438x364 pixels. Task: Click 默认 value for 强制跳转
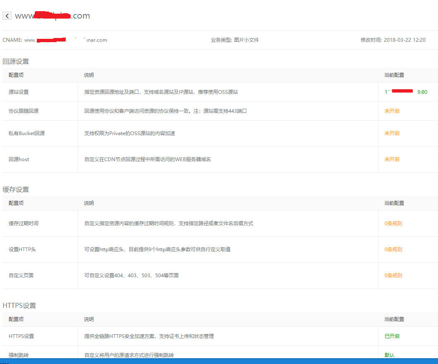(x=390, y=355)
